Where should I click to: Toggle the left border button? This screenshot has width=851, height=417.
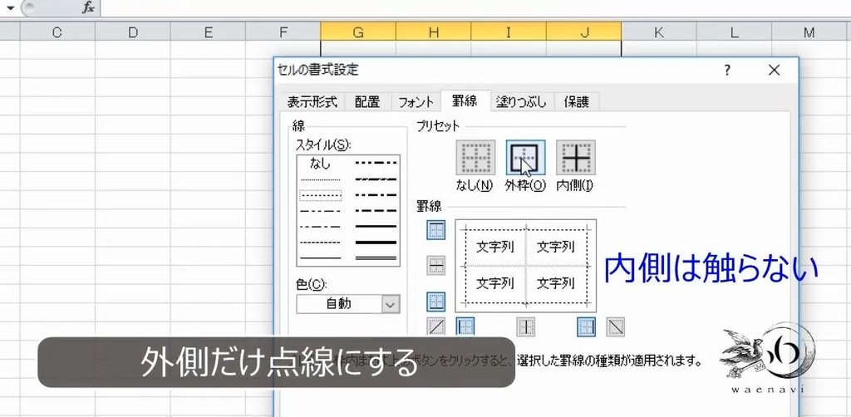(x=465, y=326)
